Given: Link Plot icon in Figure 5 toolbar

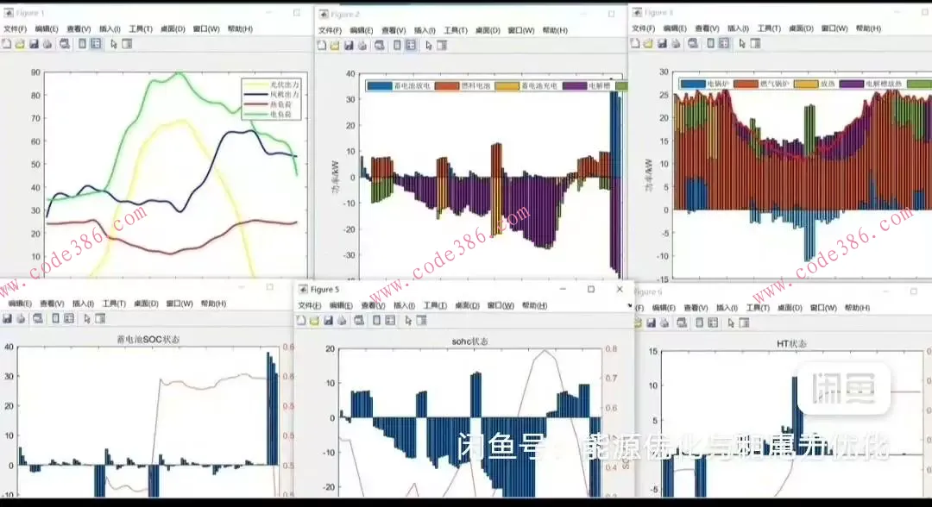Looking at the screenshot, I should click(x=359, y=321).
